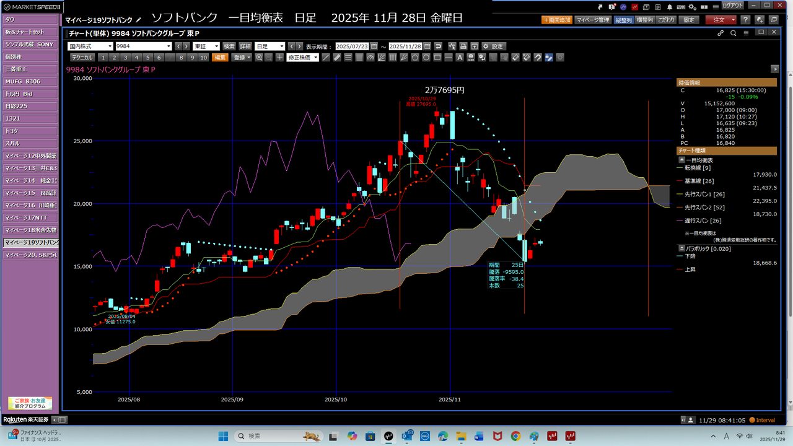Select the crosshair cursor tool
The height and width of the screenshot is (446, 793).
(x=279, y=58)
